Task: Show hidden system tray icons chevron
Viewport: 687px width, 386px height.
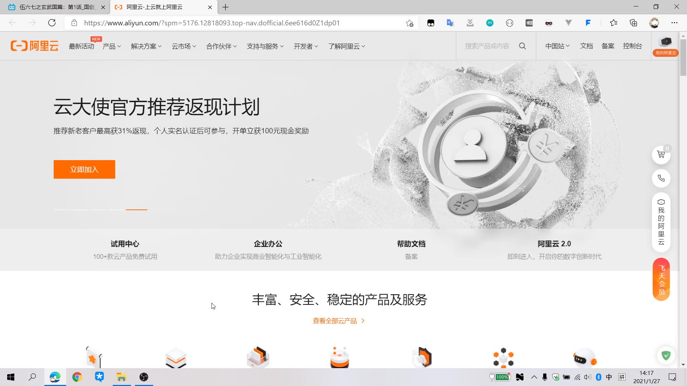Action: tap(534, 377)
